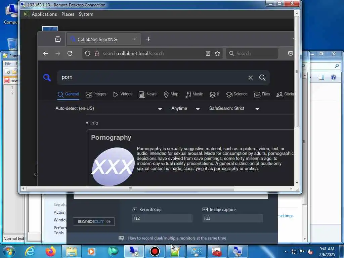Switch to the Files category

(262, 94)
